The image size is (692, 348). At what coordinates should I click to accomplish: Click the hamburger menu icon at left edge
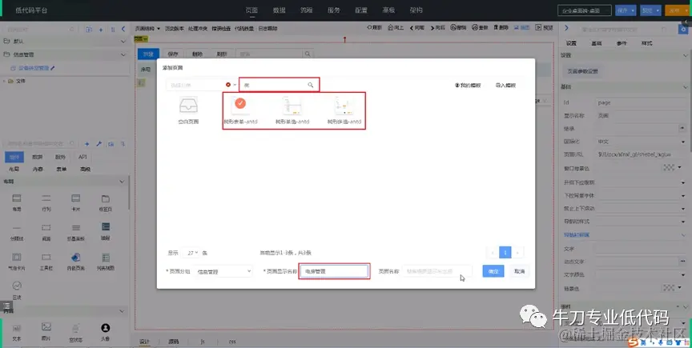(x=6, y=306)
